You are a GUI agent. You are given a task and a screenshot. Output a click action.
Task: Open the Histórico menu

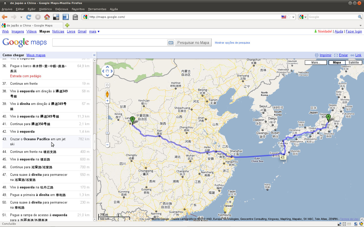coord(45,9)
